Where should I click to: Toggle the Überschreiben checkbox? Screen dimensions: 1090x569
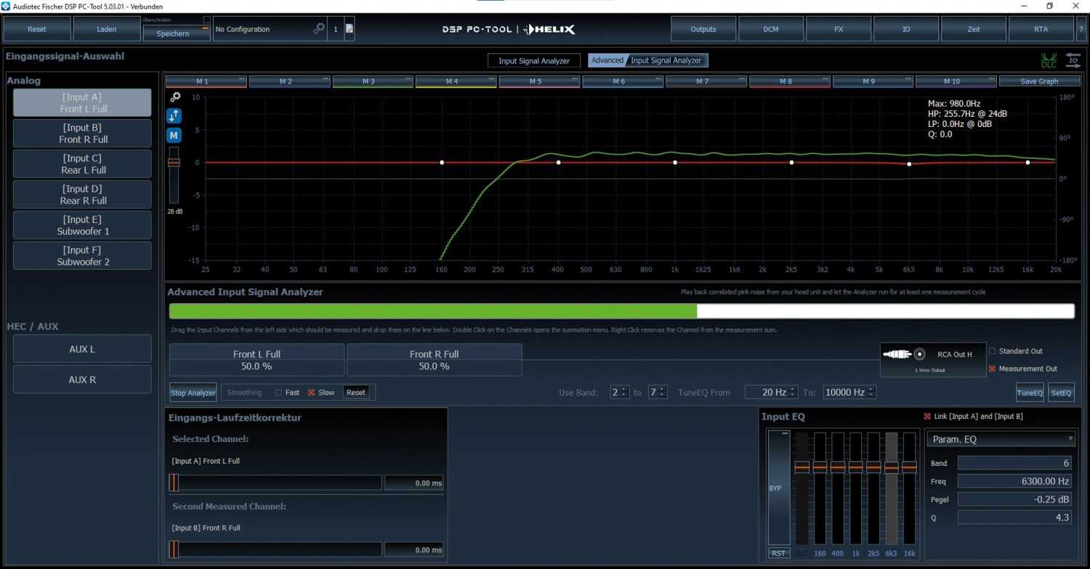[x=206, y=20]
